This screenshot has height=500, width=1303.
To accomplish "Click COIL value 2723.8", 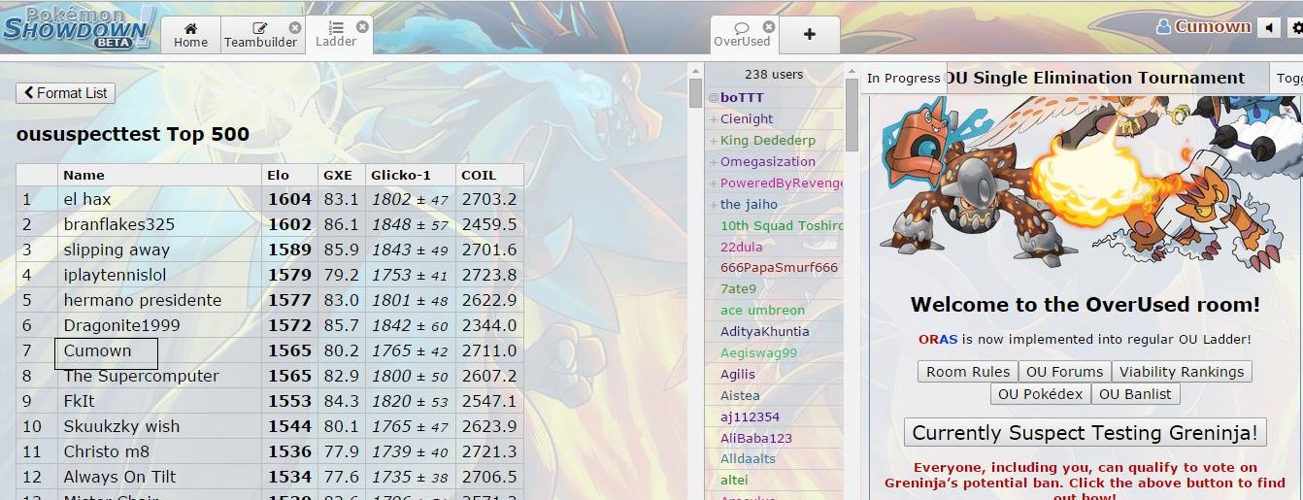I will pyautogui.click(x=489, y=275).
